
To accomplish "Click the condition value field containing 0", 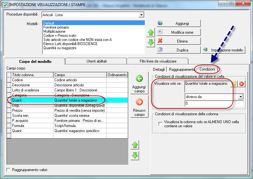I will [214, 103].
